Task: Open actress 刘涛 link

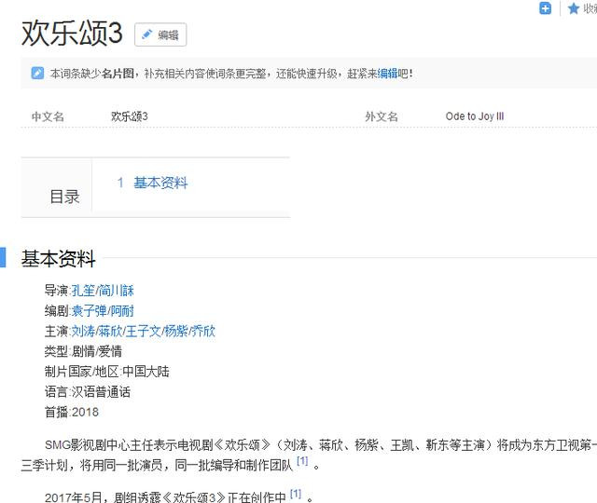Action: (x=83, y=331)
